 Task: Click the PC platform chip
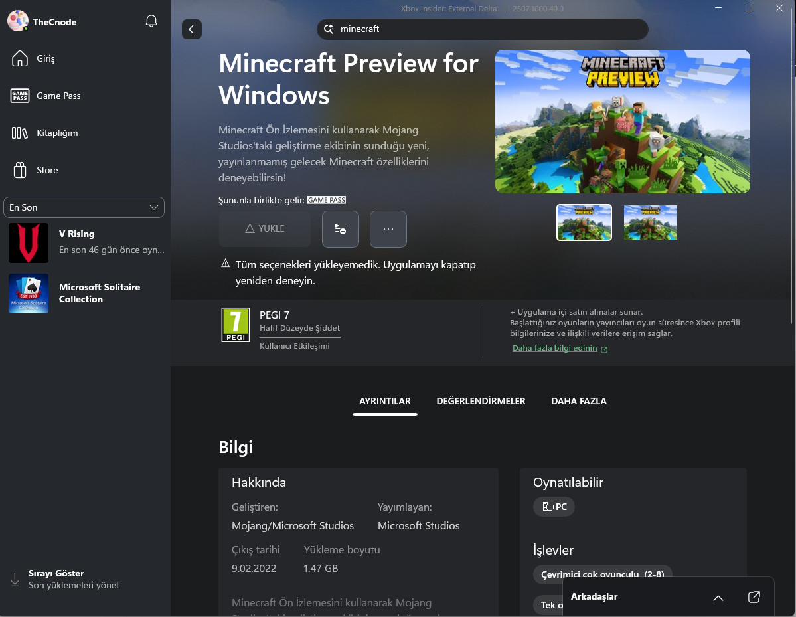click(x=554, y=507)
